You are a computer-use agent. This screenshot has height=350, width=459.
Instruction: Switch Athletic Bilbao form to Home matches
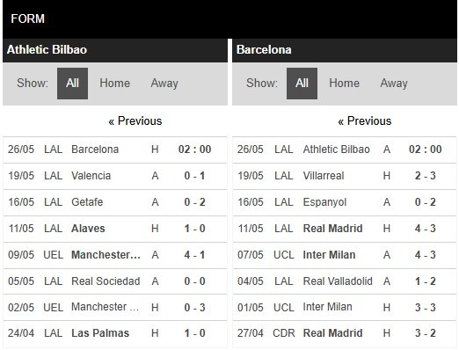pyautogui.click(x=114, y=84)
